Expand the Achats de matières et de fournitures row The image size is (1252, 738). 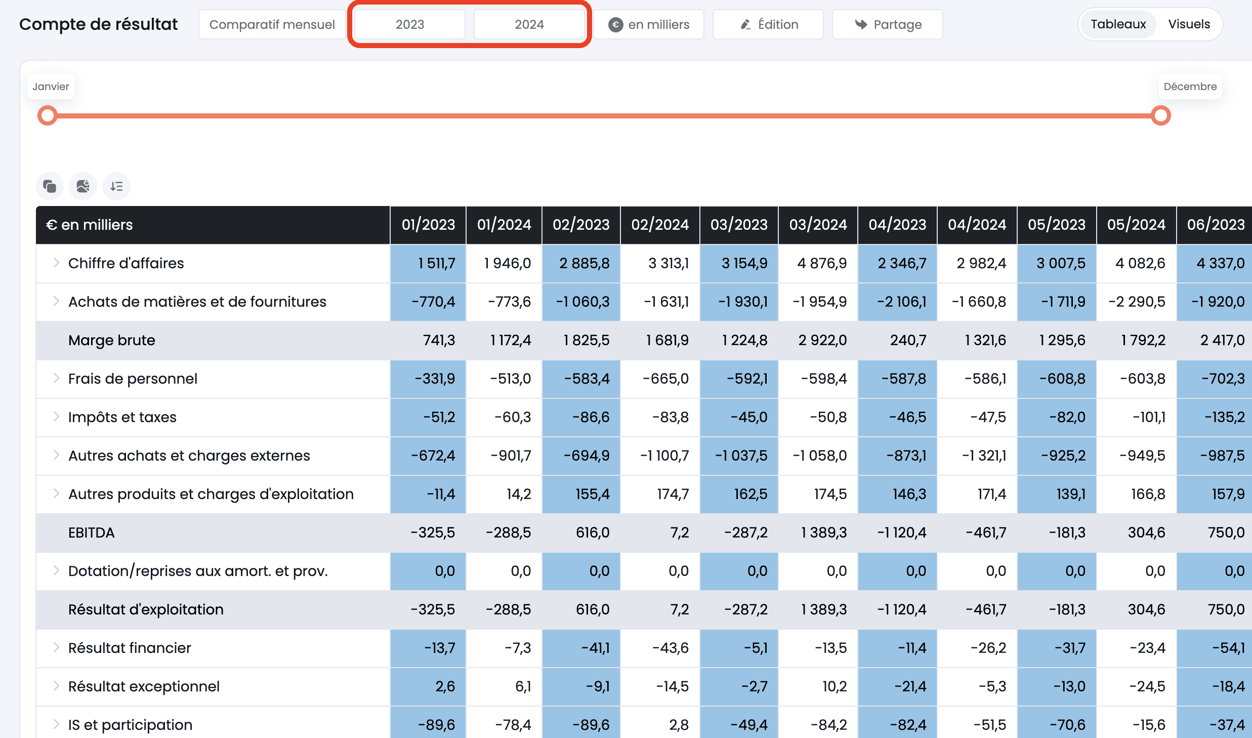point(56,301)
